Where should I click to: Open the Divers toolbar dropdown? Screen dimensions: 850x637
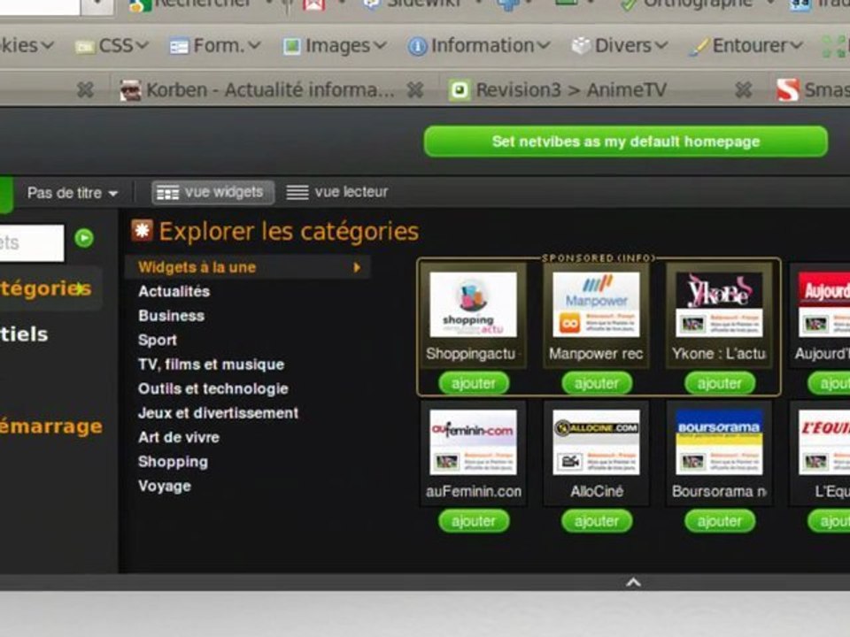(619, 46)
